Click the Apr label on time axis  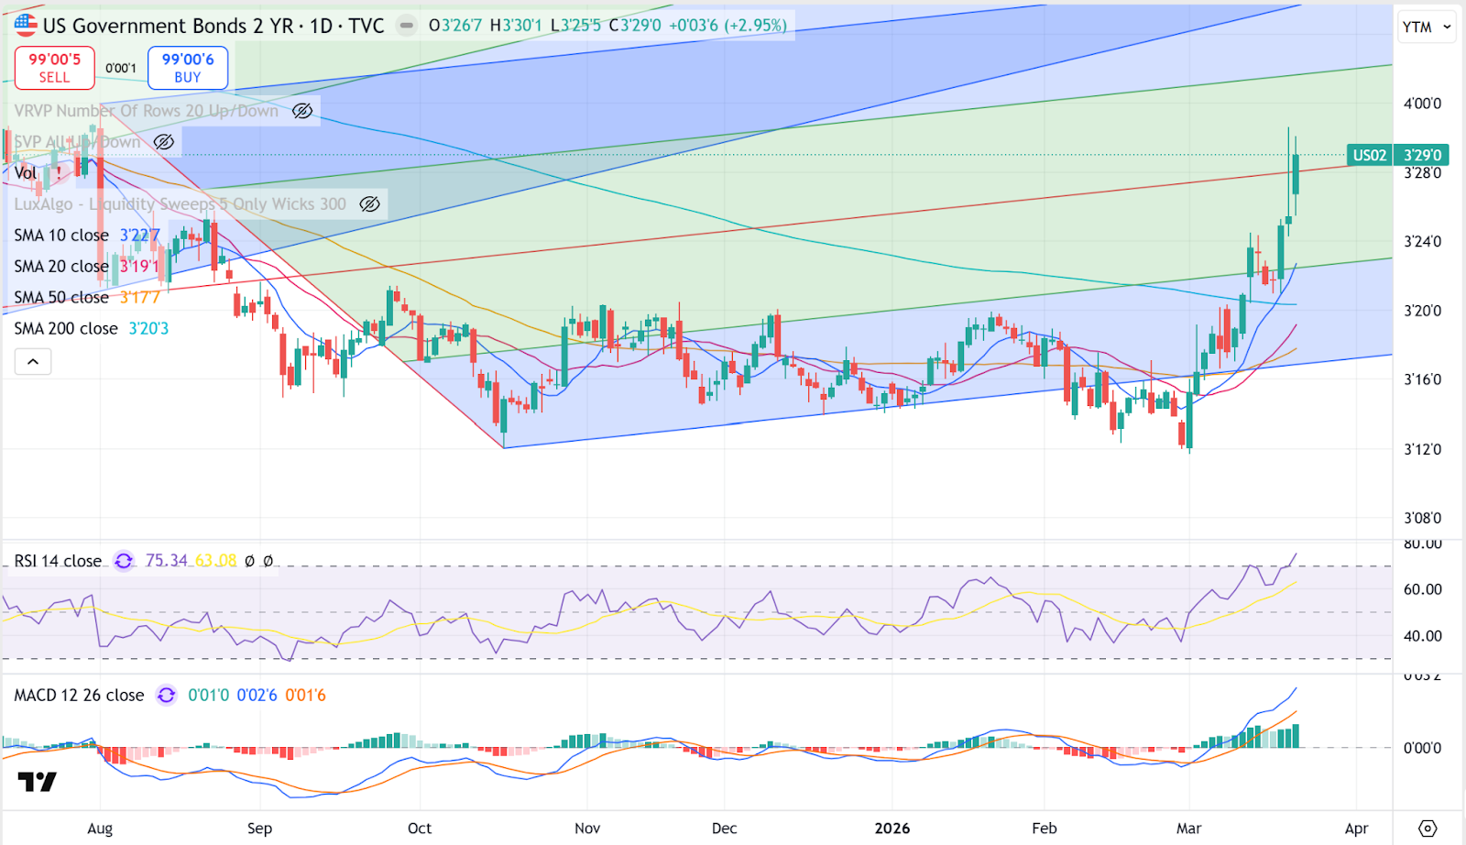tap(1356, 829)
